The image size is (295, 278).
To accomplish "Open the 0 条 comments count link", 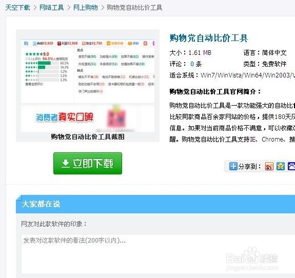I will (x=196, y=64).
